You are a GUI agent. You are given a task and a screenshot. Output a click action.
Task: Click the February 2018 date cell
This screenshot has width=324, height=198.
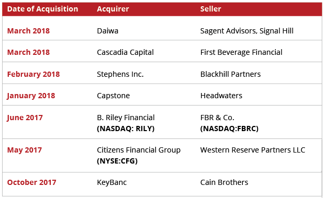tap(33, 74)
